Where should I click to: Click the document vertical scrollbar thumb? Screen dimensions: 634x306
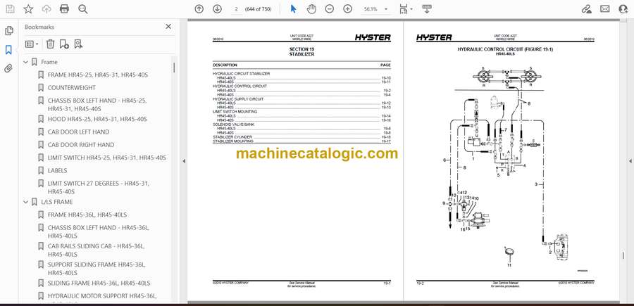click(x=623, y=255)
